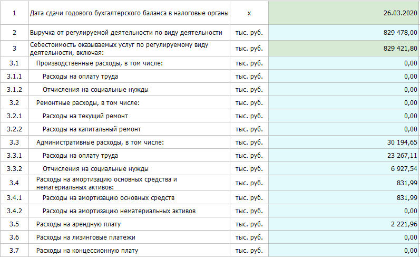The height and width of the screenshot is (257, 420).
Task: Click text 'Расходы на амортизацию основных средства и'
Action: point(106,179)
